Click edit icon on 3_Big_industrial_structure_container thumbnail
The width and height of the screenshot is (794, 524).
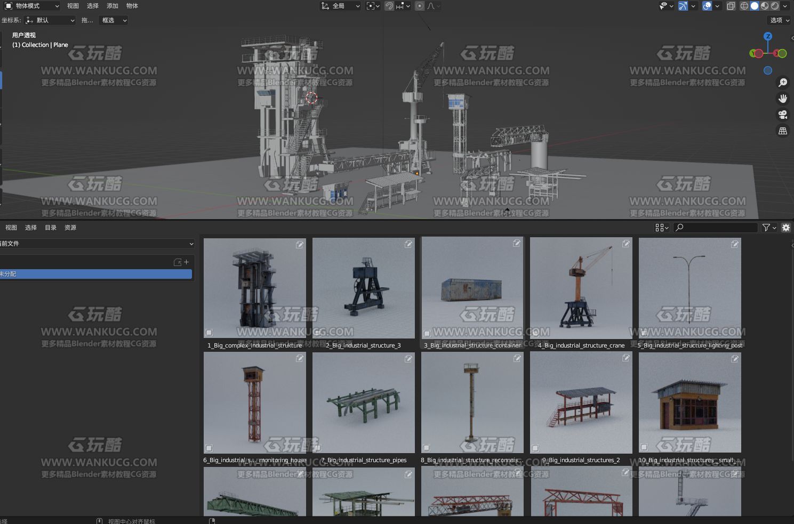click(x=517, y=243)
